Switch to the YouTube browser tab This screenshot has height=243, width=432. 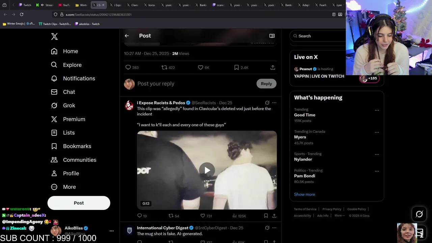(64, 5)
